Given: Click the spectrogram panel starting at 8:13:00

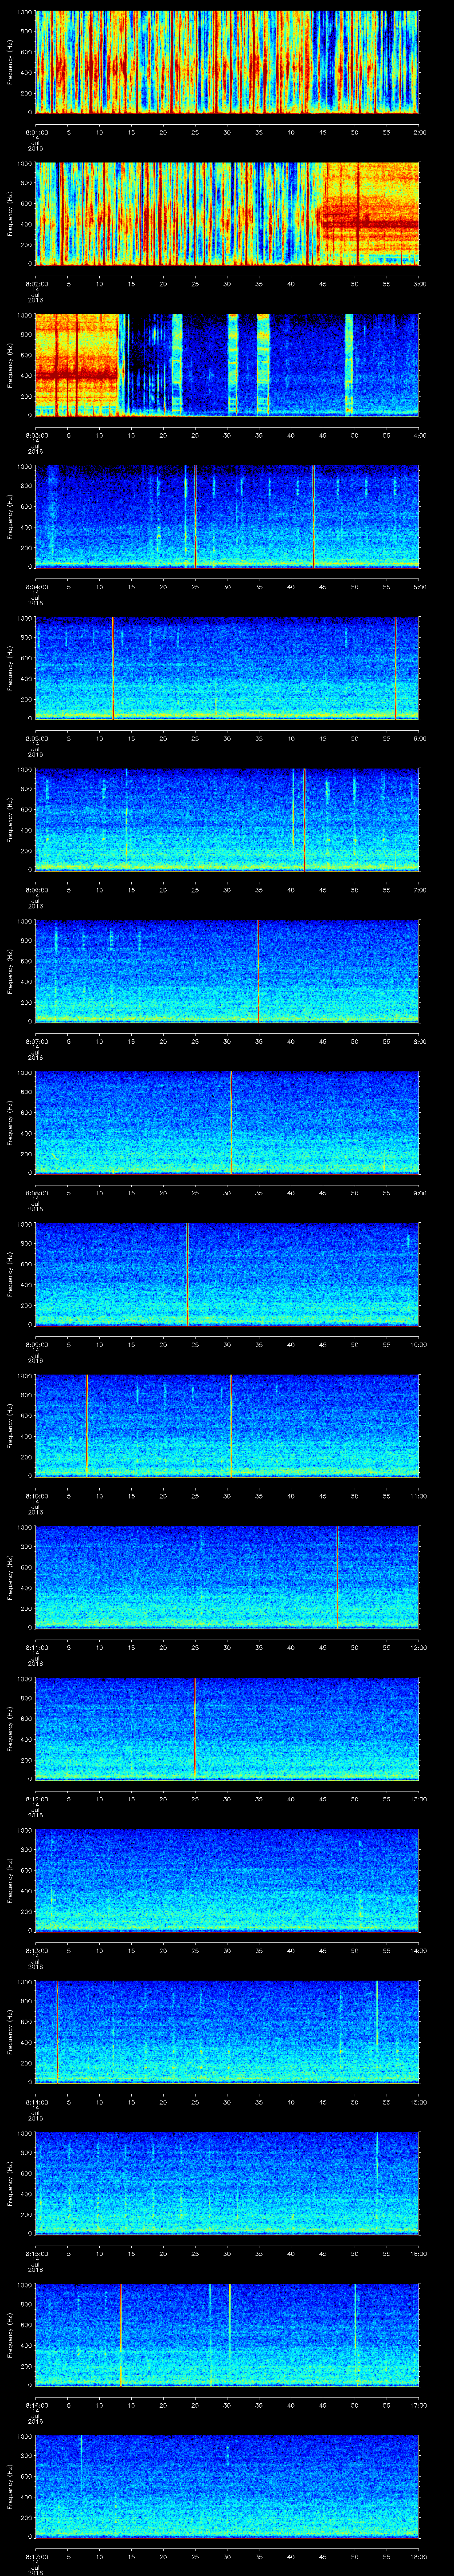Looking at the screenshot, I should pyautogui.click(x=227, y=1881).
